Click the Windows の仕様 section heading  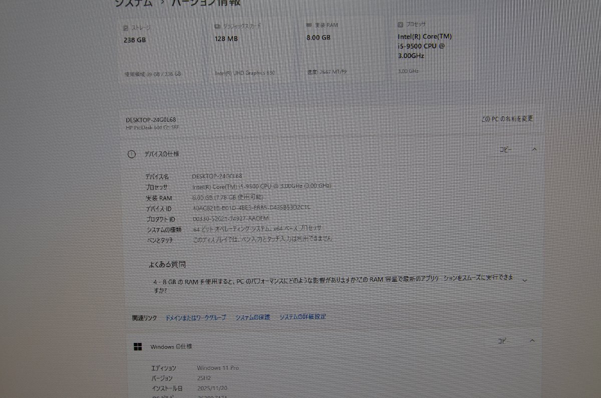(171, 346)
